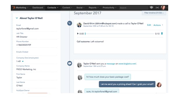Viewport: 179px width, 108px height.
Task: Click the Company Name PKGD Marketing field
Action: 36,69
